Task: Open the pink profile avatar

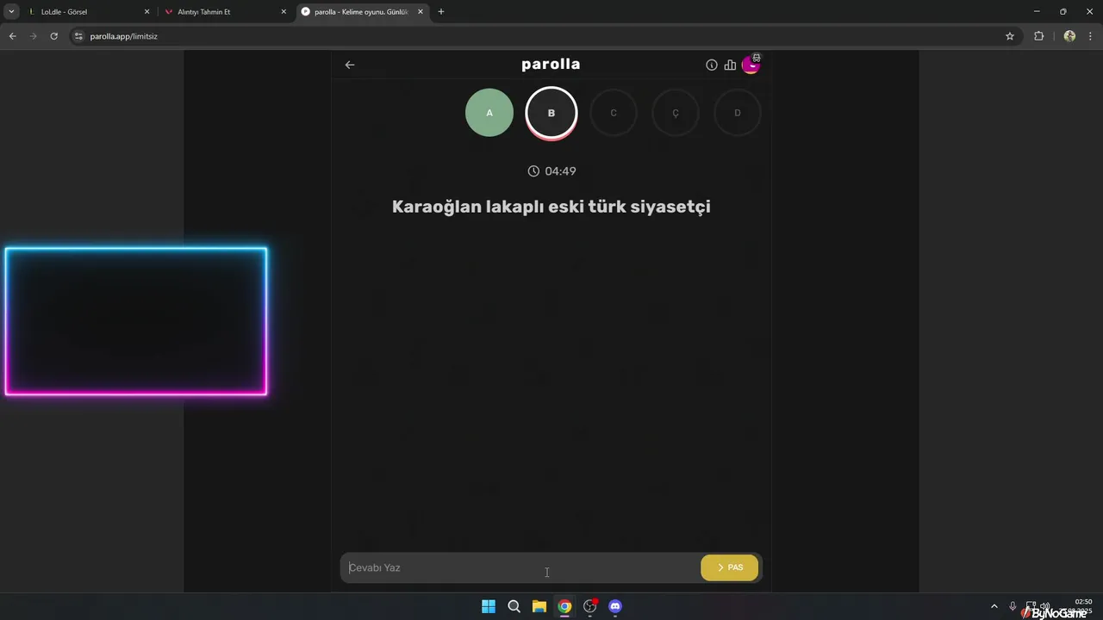Action: pos(751,65)
